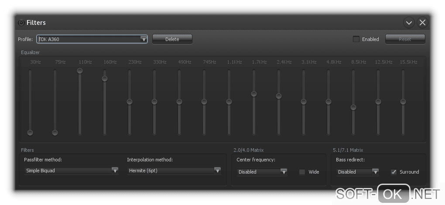Click the 160Hz equalizer slider knob
This screenshot has height=205, width=445.
(105, 79)
